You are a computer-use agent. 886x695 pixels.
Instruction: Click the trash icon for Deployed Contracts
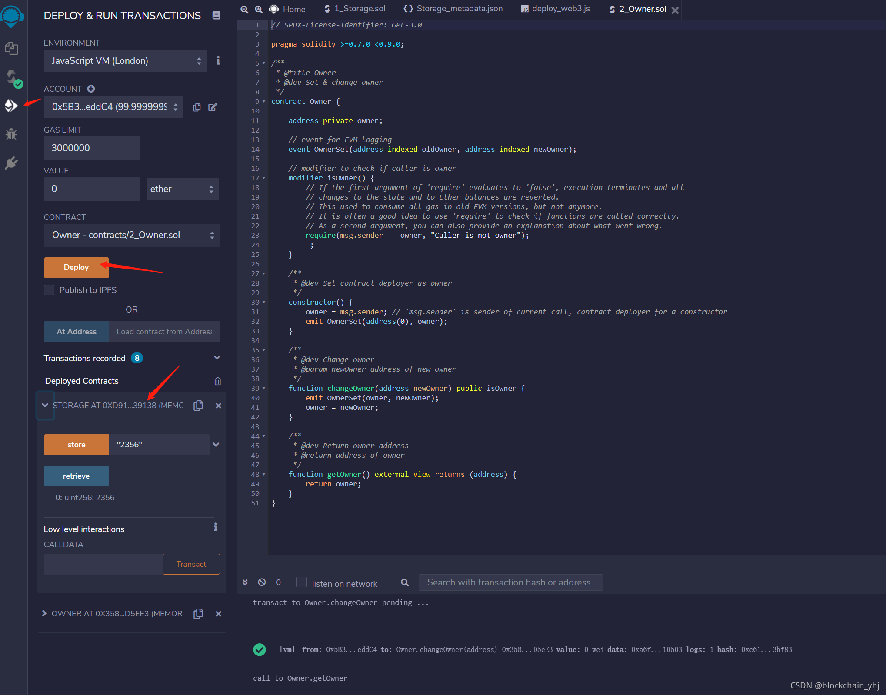(217, 381)
